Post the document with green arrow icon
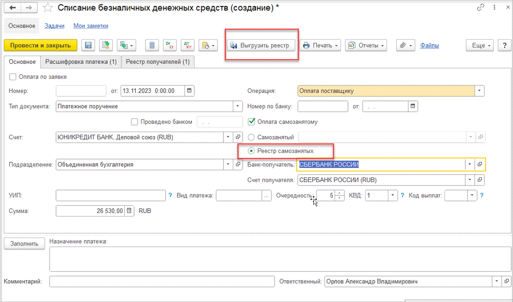The width and height of the screenshot is (513, 302). point(106,45)
